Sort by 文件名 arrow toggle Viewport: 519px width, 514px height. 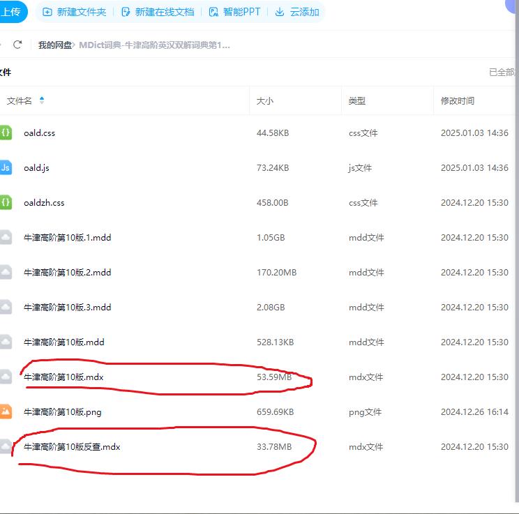[x=42, y=100]
